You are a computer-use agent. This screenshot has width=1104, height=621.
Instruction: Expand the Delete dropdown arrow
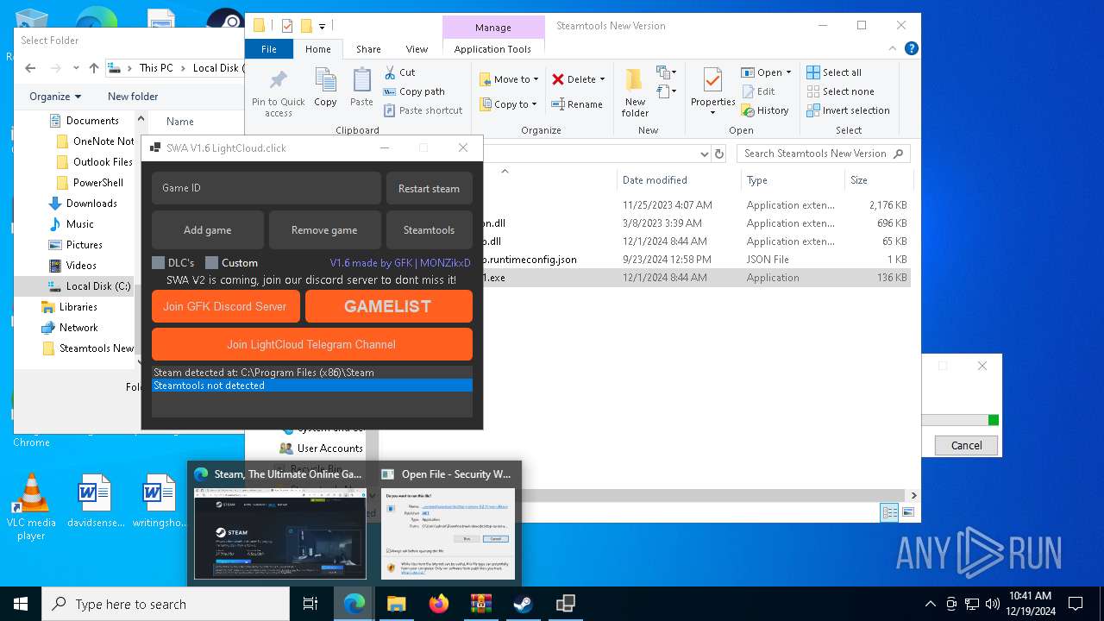pos(602,79)
